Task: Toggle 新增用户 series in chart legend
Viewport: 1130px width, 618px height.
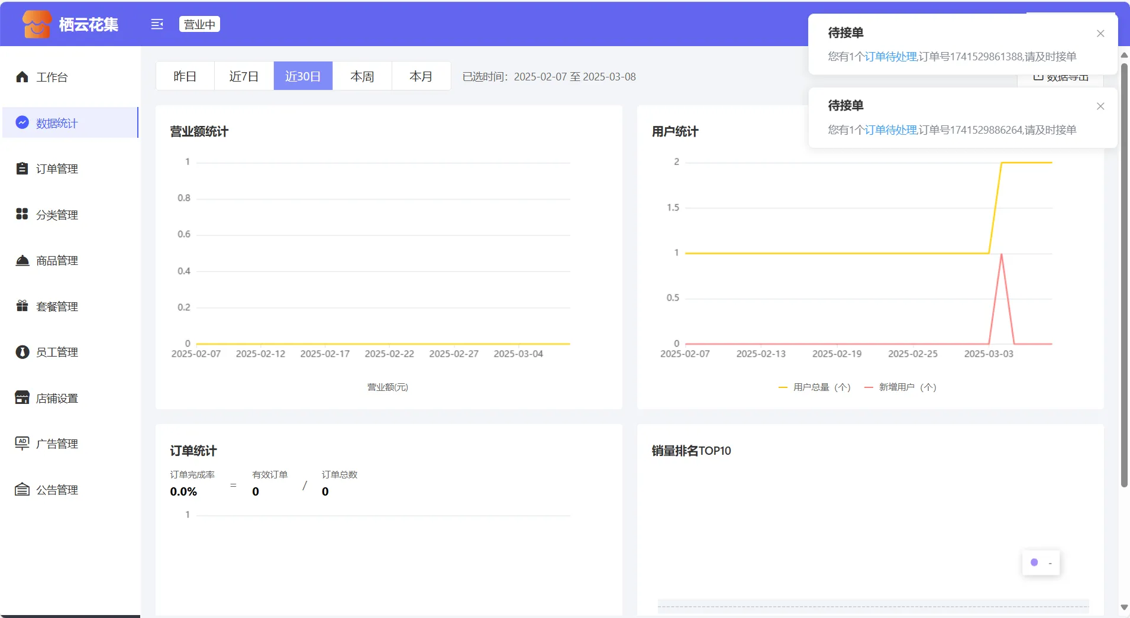Action: [x=900, y=387]
